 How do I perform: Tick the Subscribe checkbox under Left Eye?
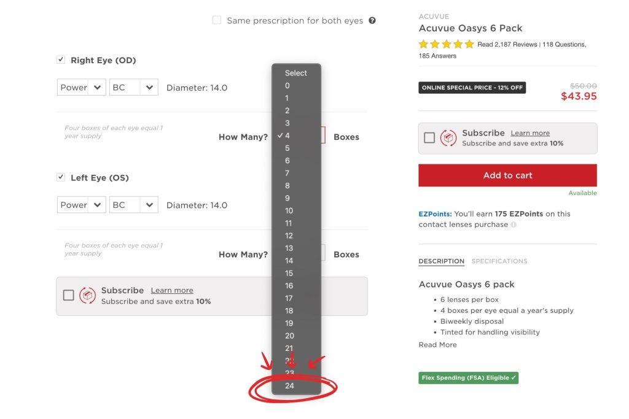coord(68,296)
